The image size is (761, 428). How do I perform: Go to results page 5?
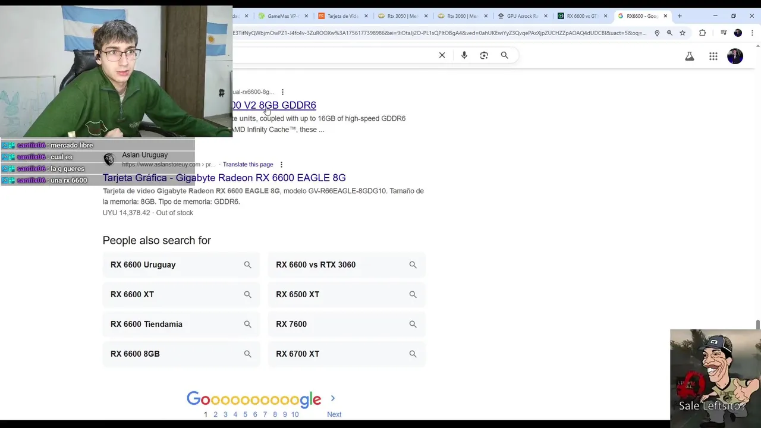pyautogui.click(x=245, y=414)
